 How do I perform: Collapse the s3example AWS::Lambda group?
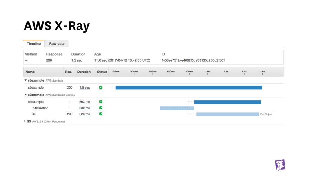click(25, 80)
